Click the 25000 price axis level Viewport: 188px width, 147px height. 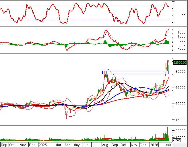tap(179, 88)
